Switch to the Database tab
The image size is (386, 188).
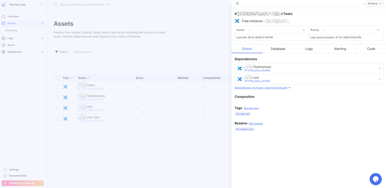278,49
